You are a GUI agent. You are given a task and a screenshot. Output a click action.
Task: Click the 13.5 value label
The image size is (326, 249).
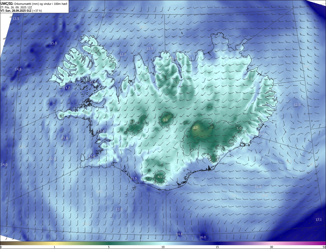click(16, 19)
